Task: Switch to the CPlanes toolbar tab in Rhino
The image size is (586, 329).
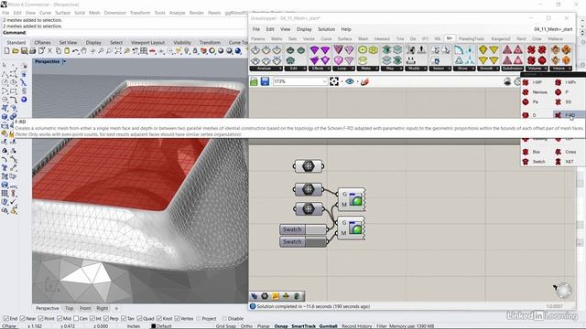Action: 43,43
